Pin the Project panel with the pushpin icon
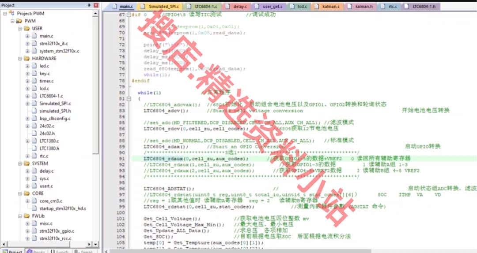Viewport: 477px width, 253px height. [89, 5]
